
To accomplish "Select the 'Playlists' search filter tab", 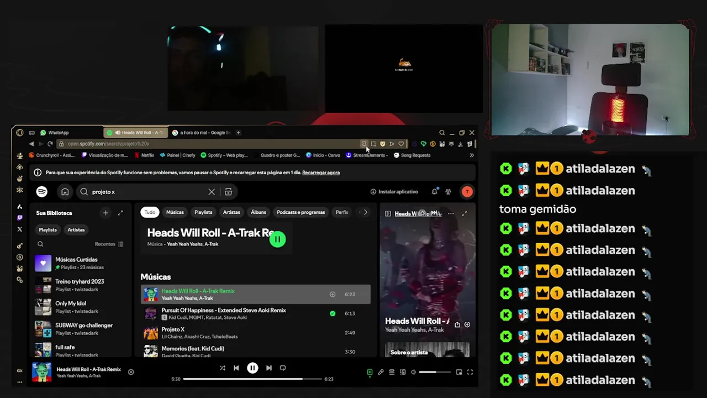I will (x=203, y=212).
